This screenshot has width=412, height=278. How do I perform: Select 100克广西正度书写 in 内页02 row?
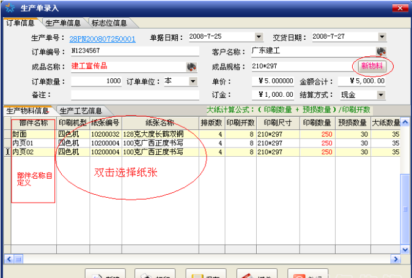160,152
